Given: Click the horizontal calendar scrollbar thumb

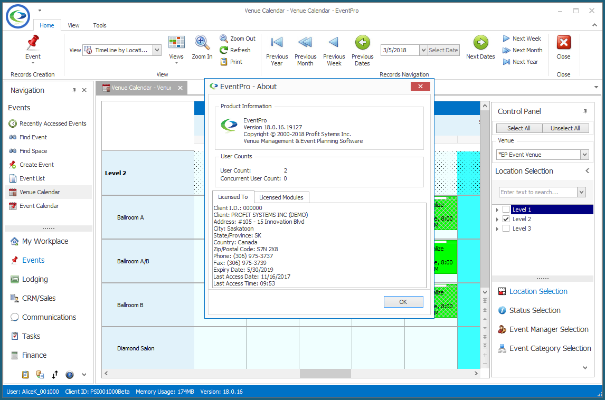Looking at the screenshot, I should pyautogui.click(x=325, y=374).
